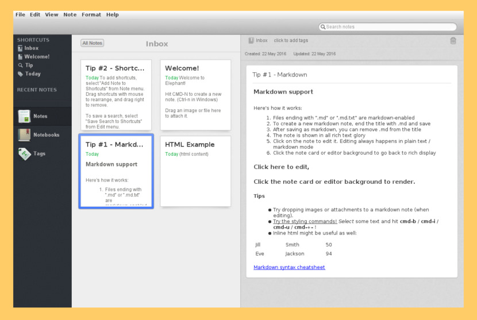Viewport: 477px width, 320px height.
Task: Select the Tip #2 - Shortcuts note card
Action: pyautogui.click(x=116, y=95)
